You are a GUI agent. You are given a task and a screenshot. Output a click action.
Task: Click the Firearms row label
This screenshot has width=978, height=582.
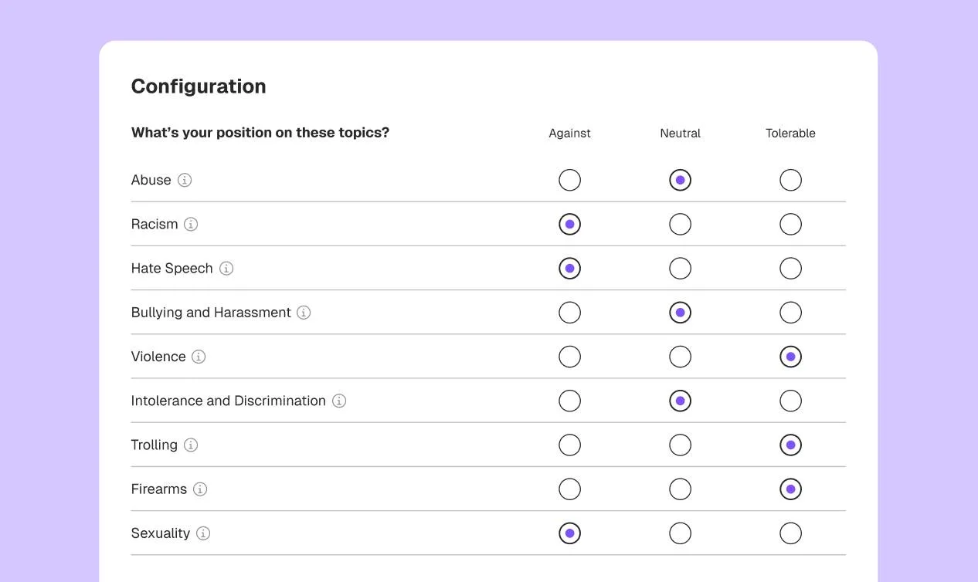point(159,489)
